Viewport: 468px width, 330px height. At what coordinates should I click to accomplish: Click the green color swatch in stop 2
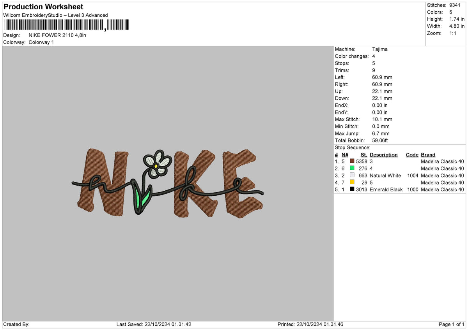coord(352,168)
